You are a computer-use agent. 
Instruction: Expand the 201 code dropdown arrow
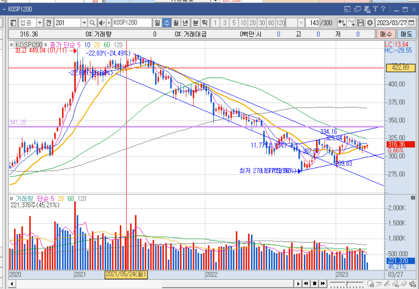pos(84,23)
